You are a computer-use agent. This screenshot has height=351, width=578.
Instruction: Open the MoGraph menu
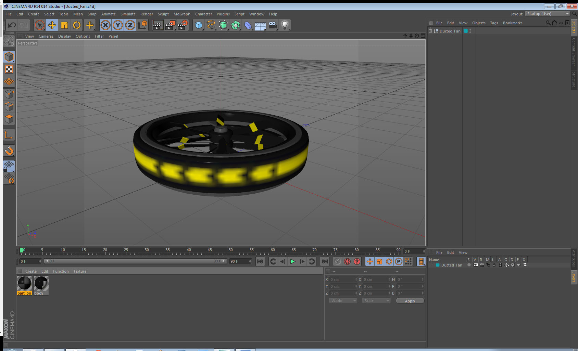pyautogui.click(x=182, y=14)
